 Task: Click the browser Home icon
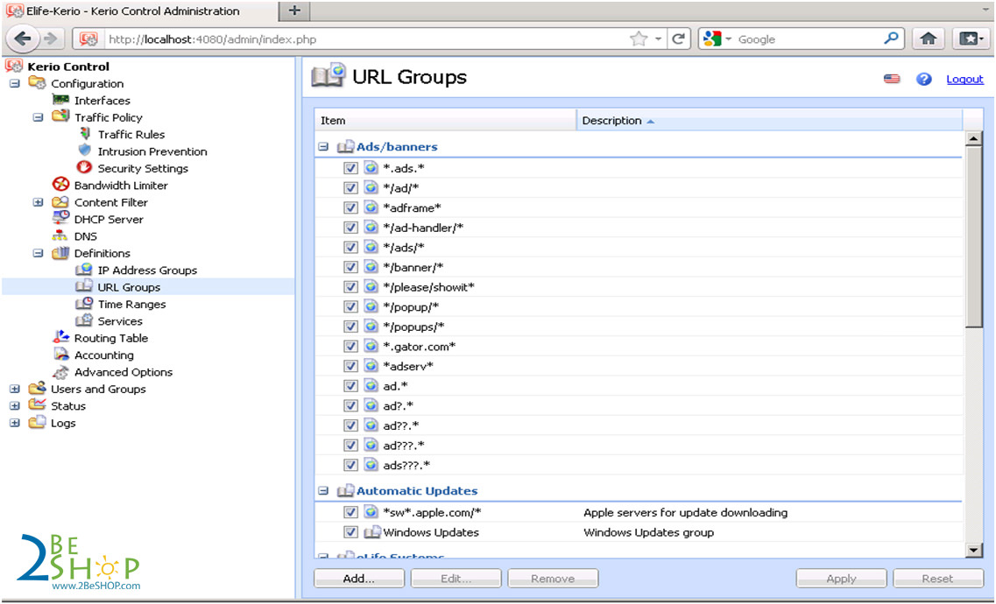pyautogui.click(x=928, y=39)
